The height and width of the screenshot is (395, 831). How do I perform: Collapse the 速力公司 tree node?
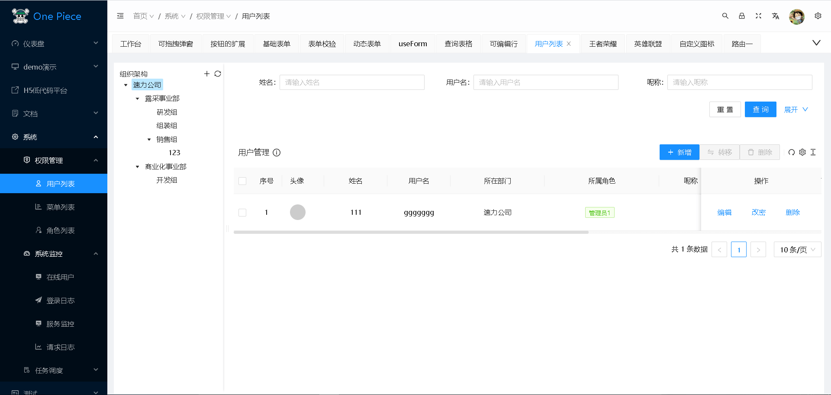pos(126,85)
